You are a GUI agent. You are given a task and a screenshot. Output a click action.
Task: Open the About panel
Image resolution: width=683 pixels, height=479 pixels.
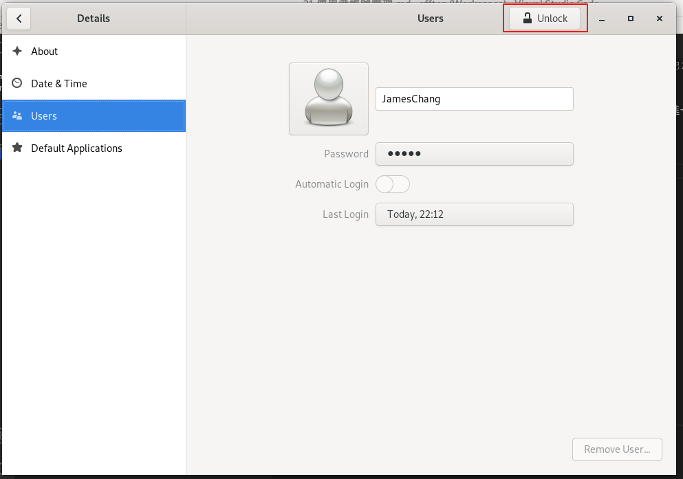click(94, 52)
